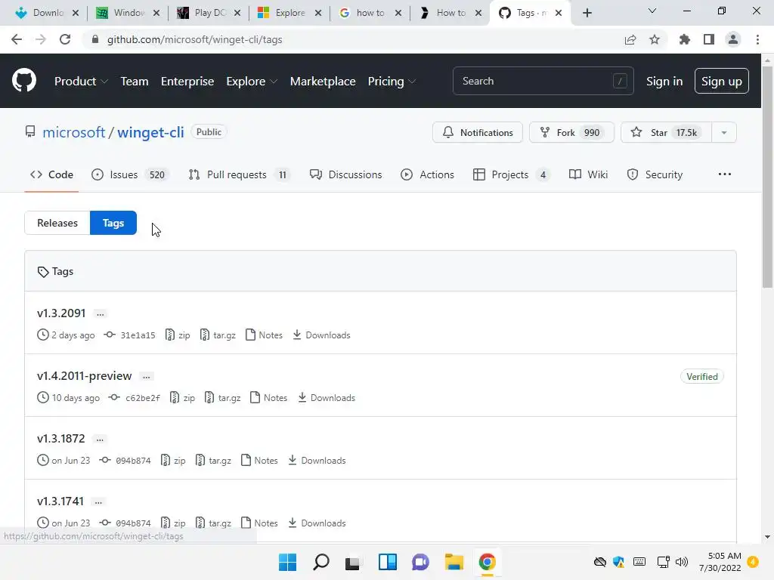Open commit c62be2f
The width and height of the screenshot is (774, 580).
135,397
